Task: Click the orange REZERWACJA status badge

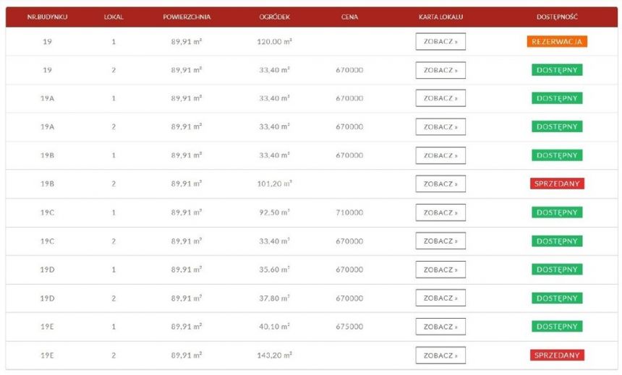Action: 557,42
